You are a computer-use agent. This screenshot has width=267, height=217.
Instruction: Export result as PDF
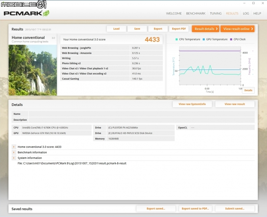tap(179, 29)
